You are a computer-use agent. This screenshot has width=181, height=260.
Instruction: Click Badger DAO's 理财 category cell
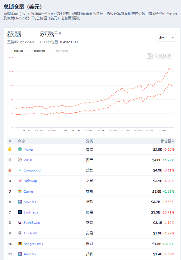tap(89, 244)
